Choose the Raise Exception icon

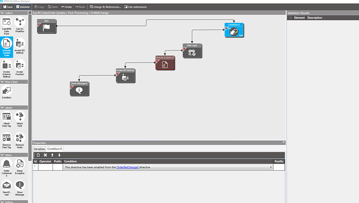click(x=20, y=167)
